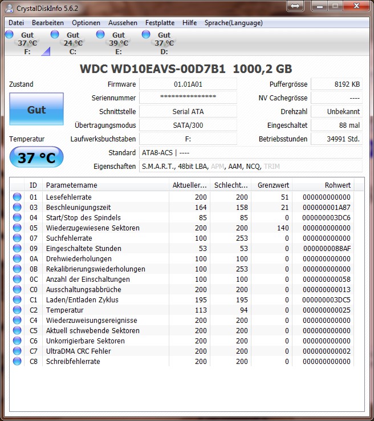This screenshot has height=421, width=374.
Task: Click the status orb for Aktuell schwebende Sektoren
Action: click(17, 330)
